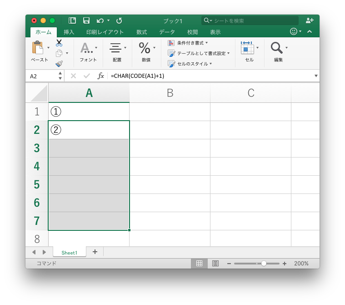The height and width of the screenshot is (305, 345).
Task: Add a new sheet with plus button
Action: 95,252
